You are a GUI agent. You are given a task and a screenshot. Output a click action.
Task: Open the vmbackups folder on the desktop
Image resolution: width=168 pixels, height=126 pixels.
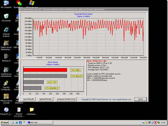tap(32, 110)
